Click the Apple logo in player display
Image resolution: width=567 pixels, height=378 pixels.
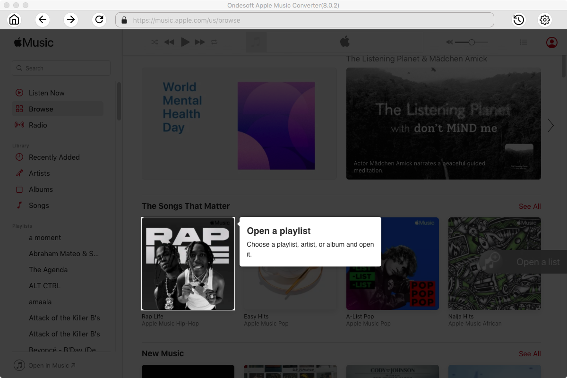[344, 42]
